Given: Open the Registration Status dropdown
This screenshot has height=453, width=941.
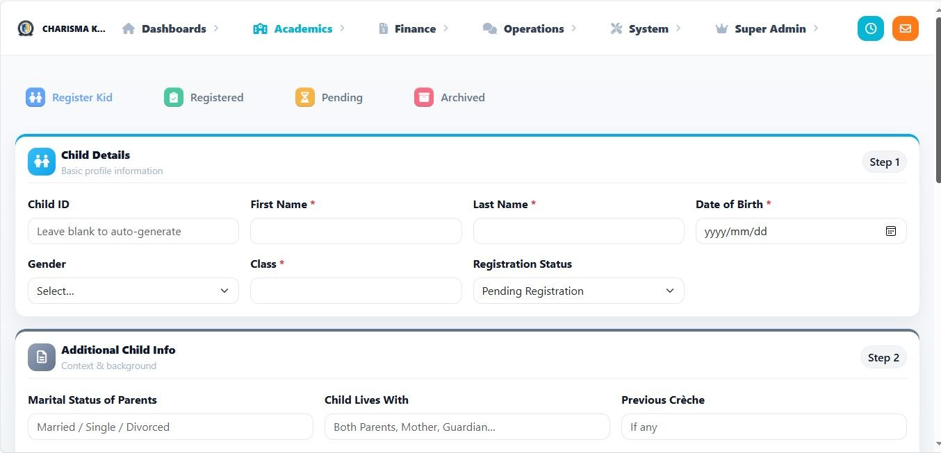Looking at the screenshot, I should coord(578,291).
